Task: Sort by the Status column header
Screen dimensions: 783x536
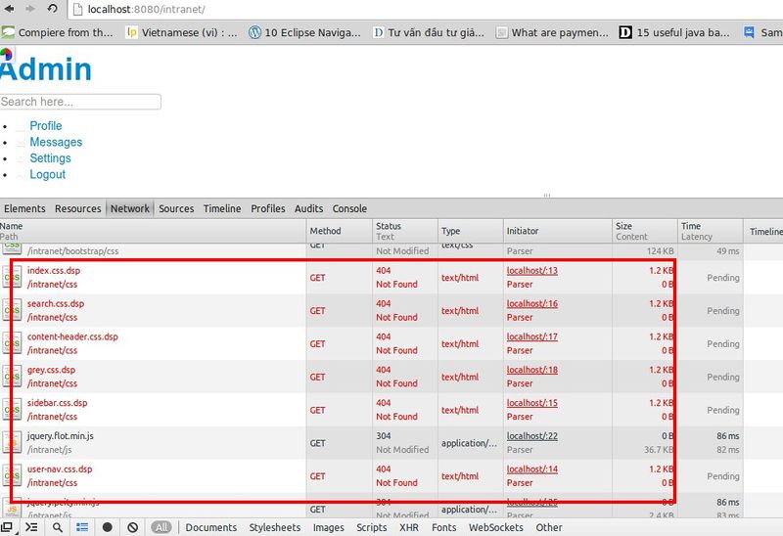Action: [389, 226]
